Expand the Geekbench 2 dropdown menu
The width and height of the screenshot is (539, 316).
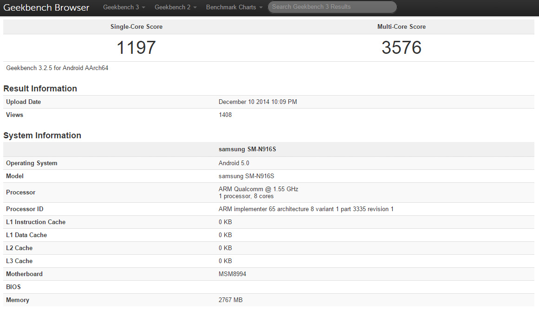(175, 7)
